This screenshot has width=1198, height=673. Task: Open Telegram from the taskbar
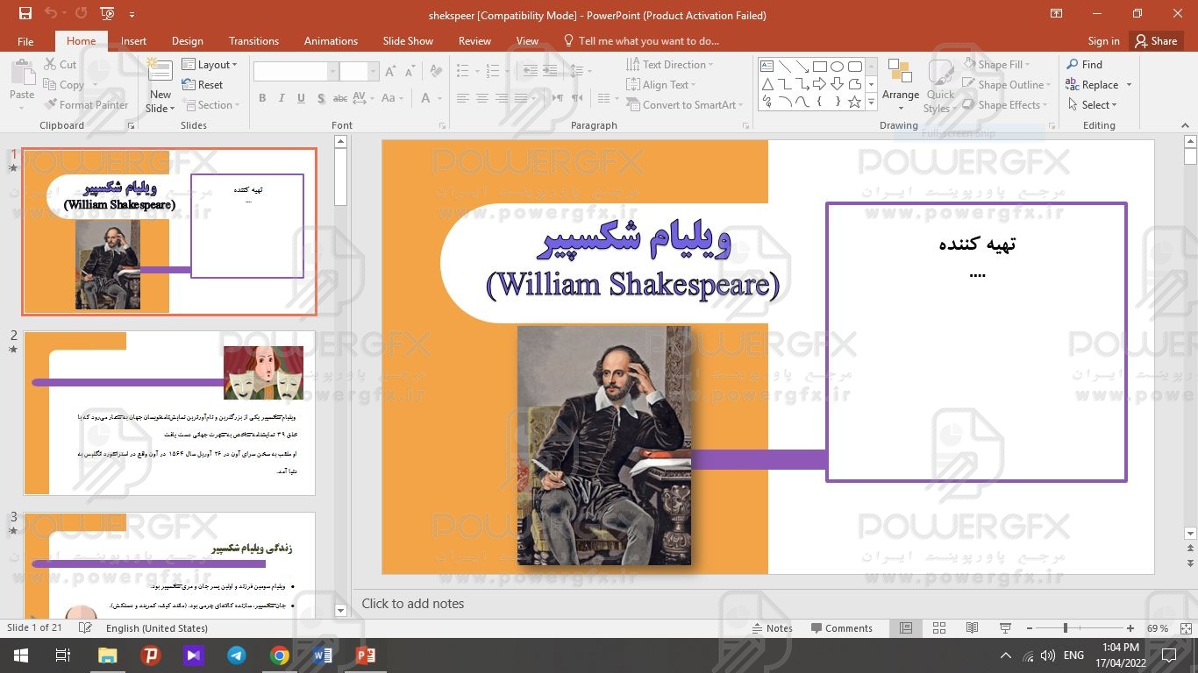(236, 655)
